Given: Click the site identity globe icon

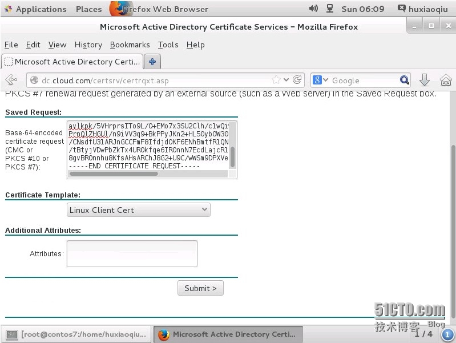Looking at the screenshot, I should (34, 80).
